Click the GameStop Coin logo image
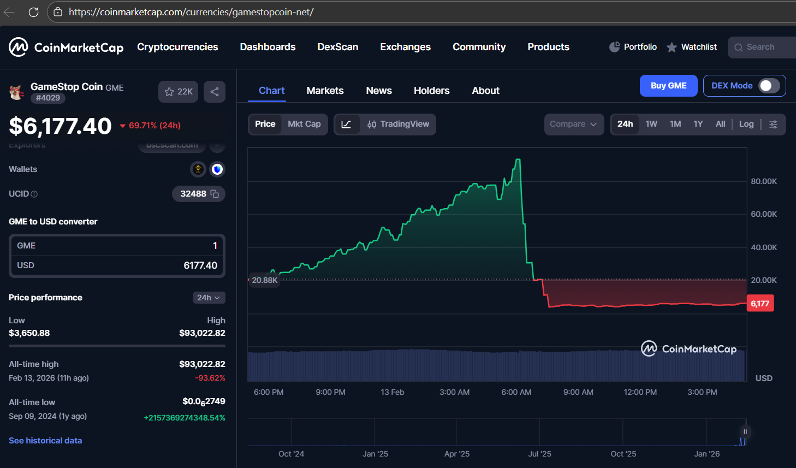This screenshot has width=796, height=468. point(16,92)
